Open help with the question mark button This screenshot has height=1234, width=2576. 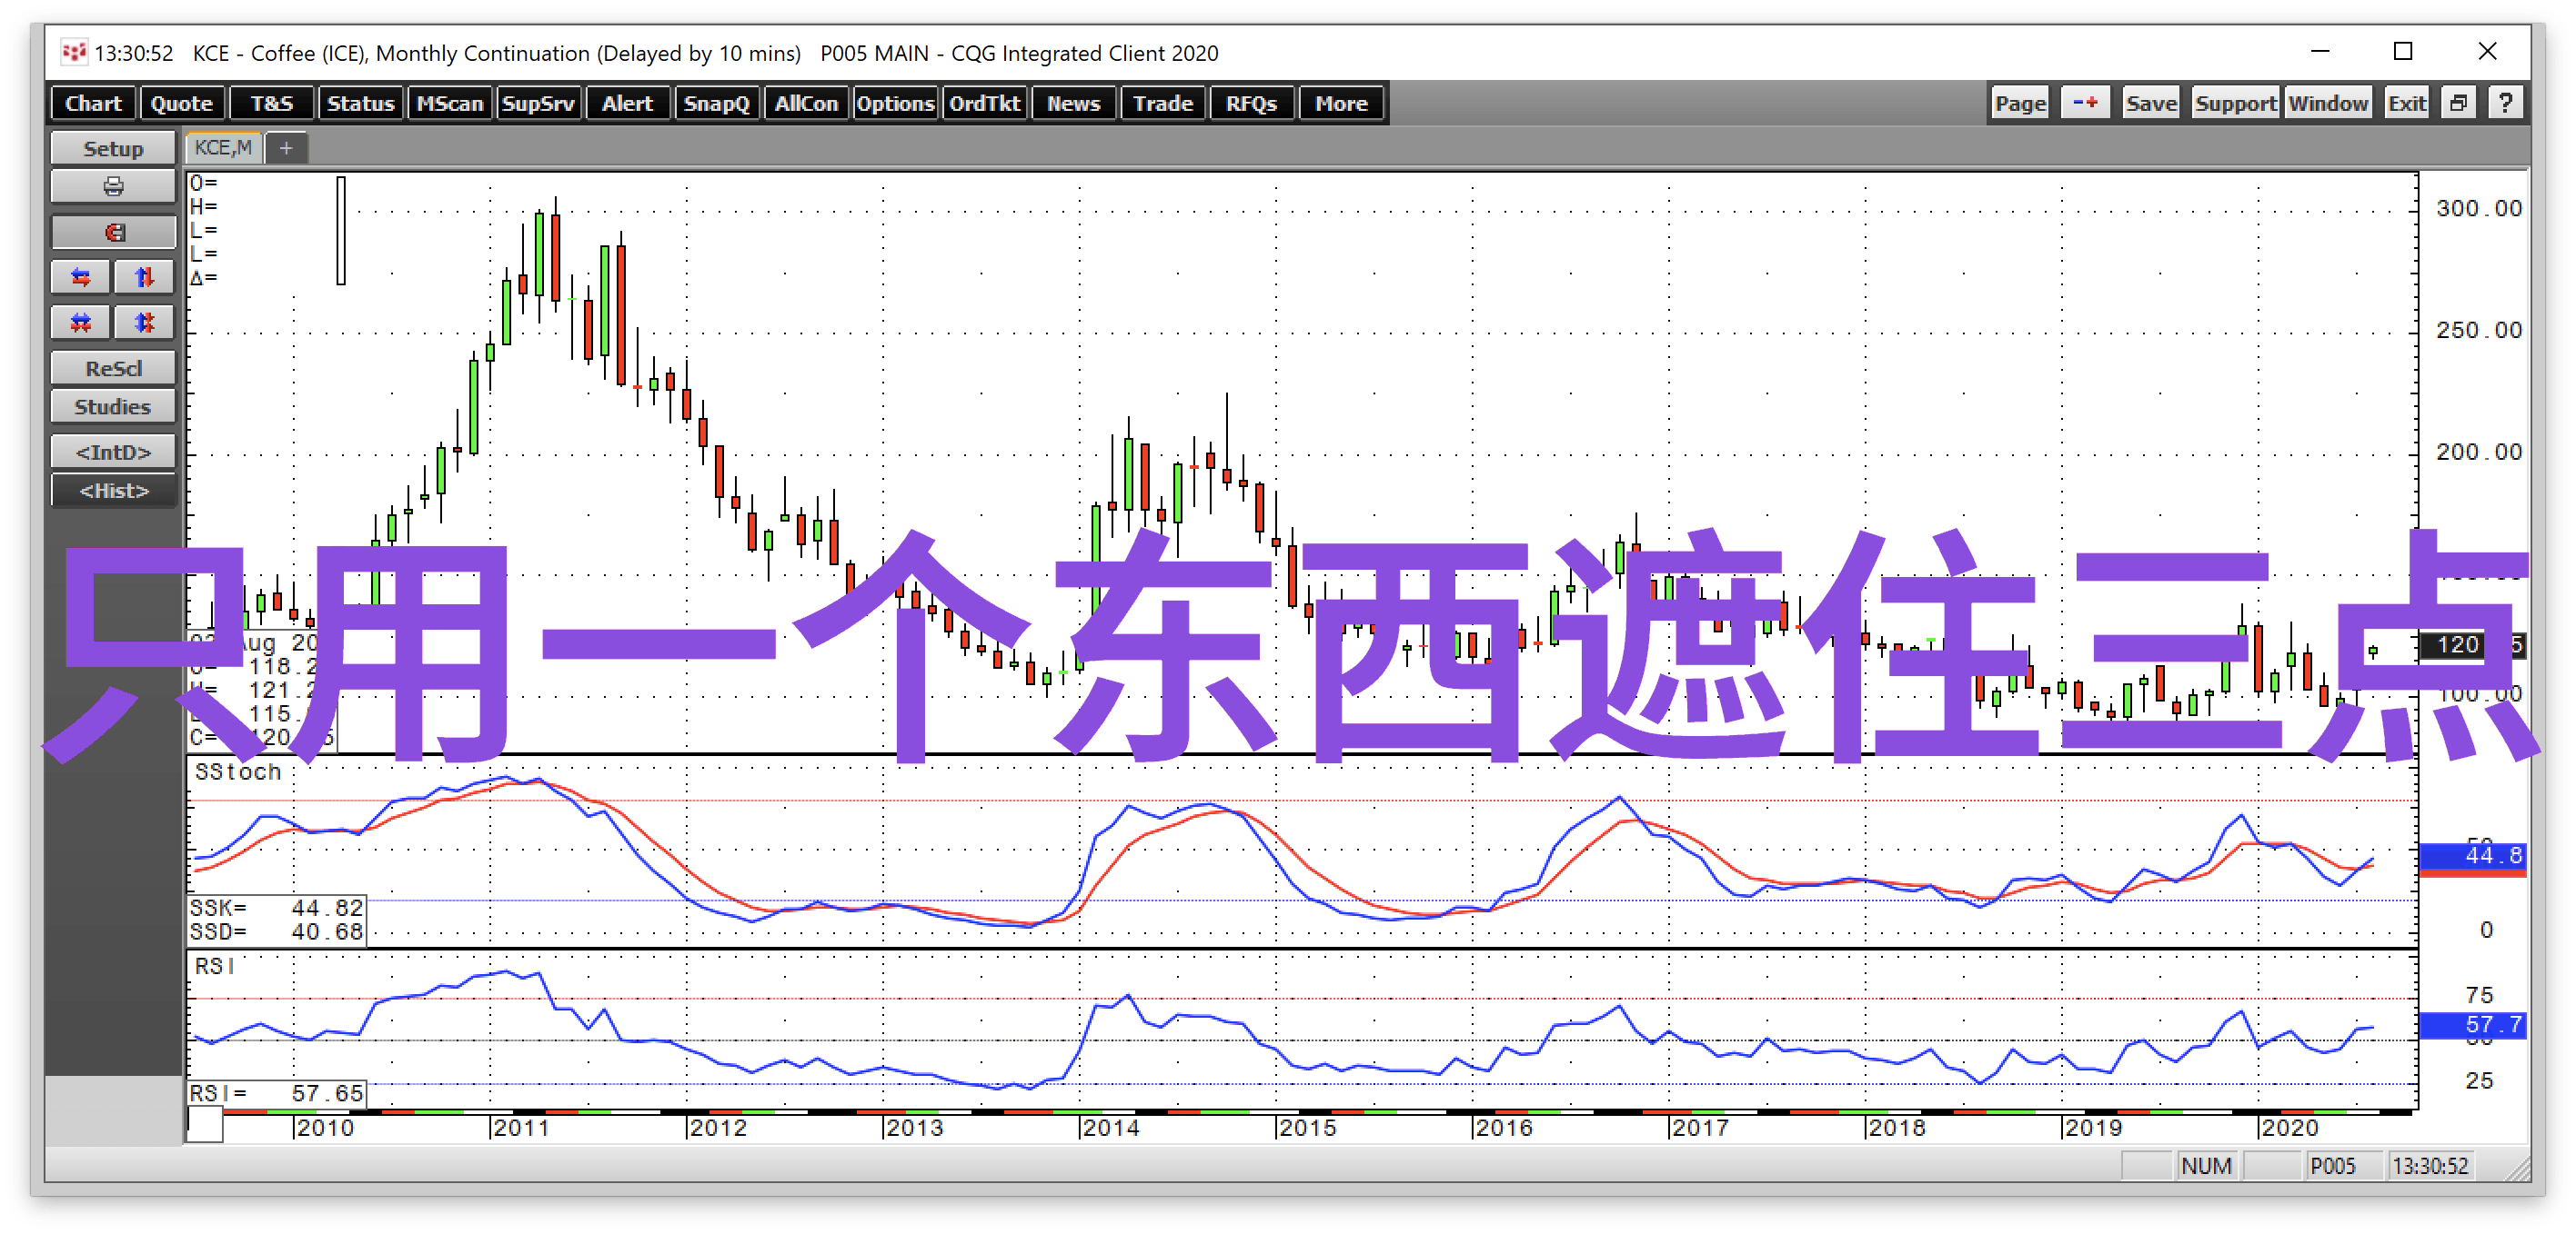click(2505, 103)
